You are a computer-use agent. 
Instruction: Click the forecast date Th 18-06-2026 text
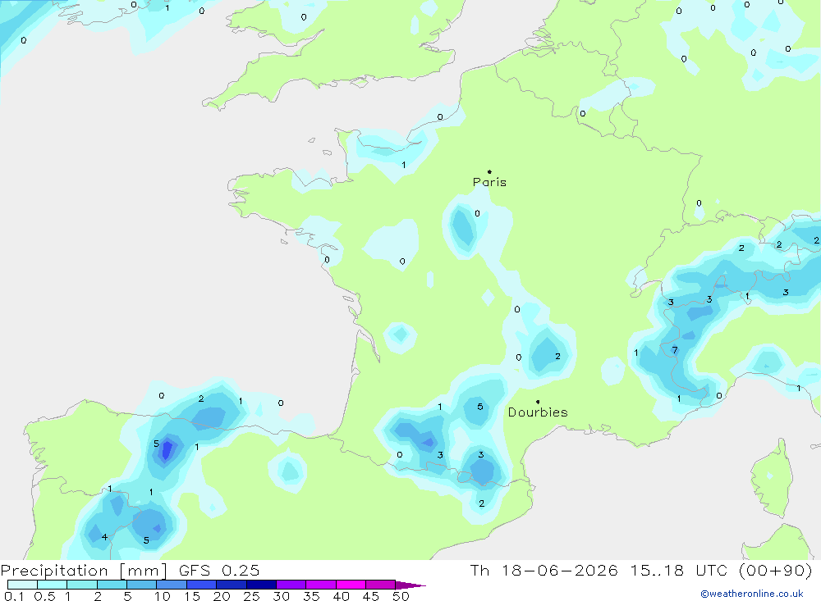click(544, 570)
